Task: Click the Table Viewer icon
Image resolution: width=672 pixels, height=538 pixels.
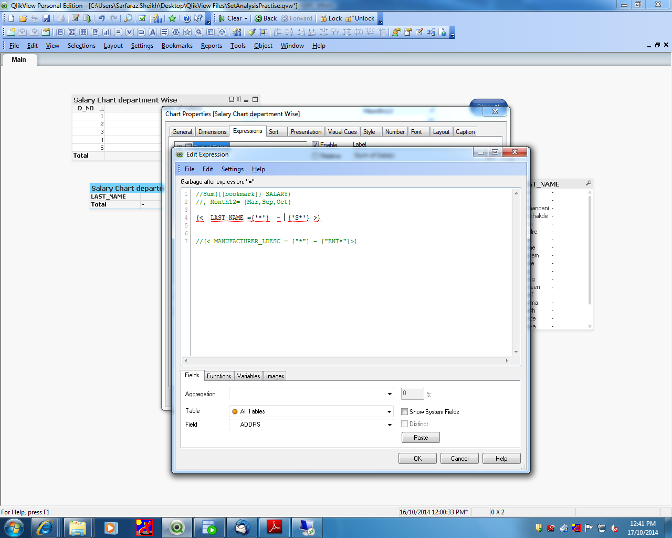Action: 431,32
